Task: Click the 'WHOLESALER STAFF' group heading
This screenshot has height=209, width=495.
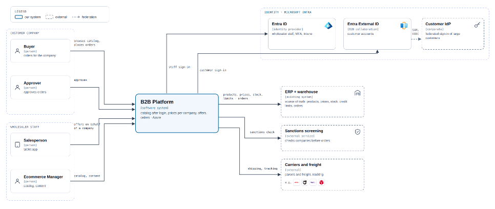Action: (24, 127)
